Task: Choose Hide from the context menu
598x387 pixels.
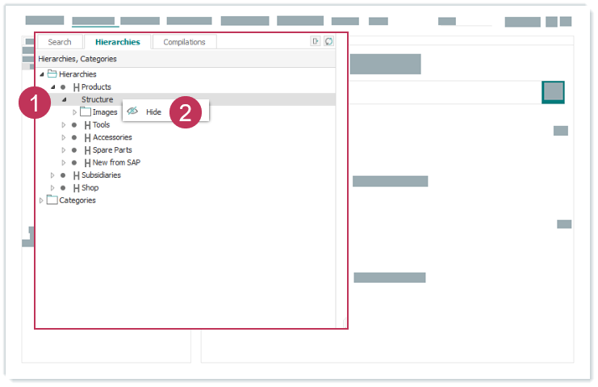Action: pos(153,111)
